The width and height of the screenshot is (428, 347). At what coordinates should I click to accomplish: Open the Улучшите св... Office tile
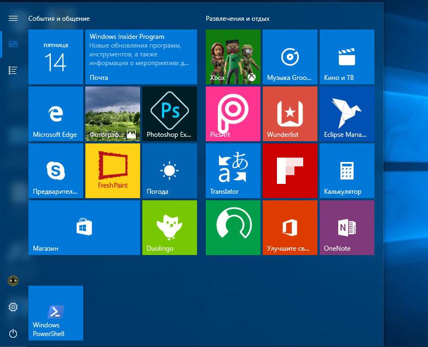pos(290,228)
